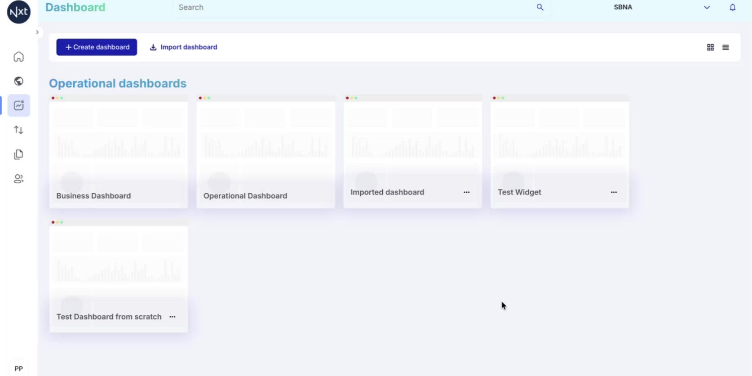Click the Operational dashboards heading
752x376 pixels.
coord(118,84)
